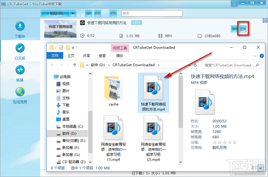Viewport: 268px width, 177px height.
Task: Switch to large icons view in status bar
Action: click(261, 168)
